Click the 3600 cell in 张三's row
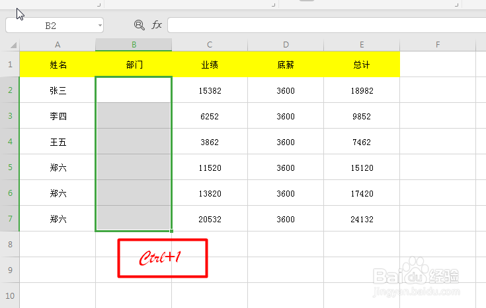This screenshot has width=486, height=308. [286, 90]
